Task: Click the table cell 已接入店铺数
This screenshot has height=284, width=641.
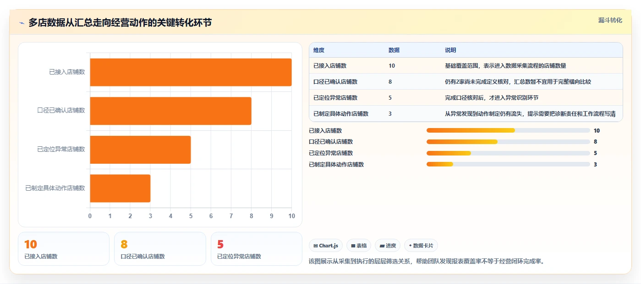Action: (330, 66)
